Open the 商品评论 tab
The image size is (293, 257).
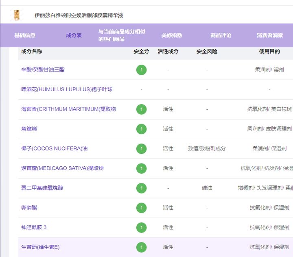[221, 35]
